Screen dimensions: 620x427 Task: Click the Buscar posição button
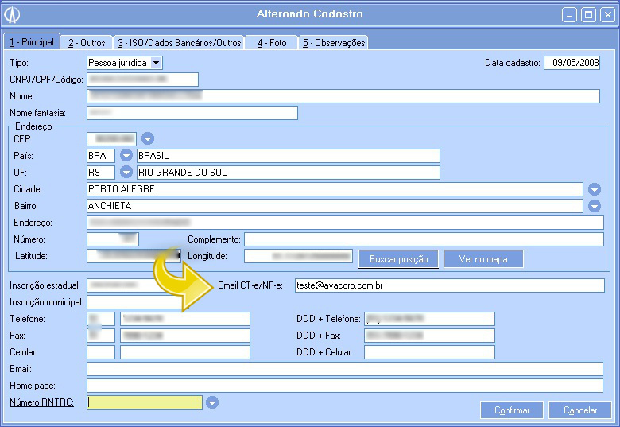(x=398, y=259)
